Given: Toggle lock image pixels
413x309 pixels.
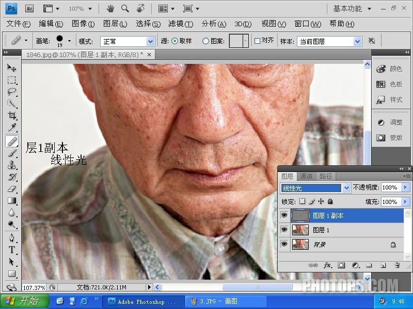Looking at the screenshot, I should pos(312,201).
